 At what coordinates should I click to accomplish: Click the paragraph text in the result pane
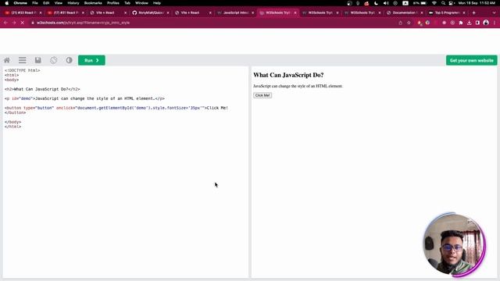(298, 86)
